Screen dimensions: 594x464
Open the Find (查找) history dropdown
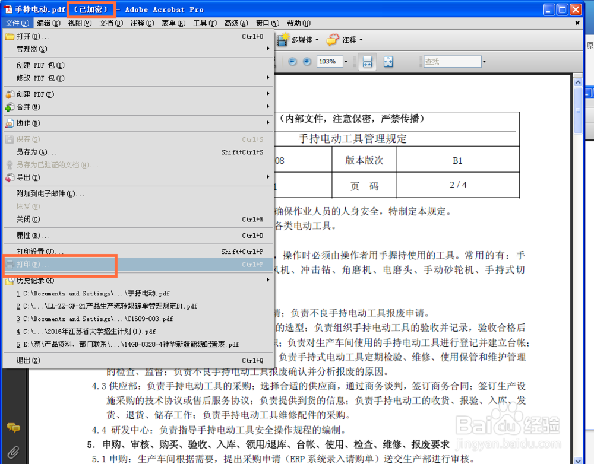(x=485, y=61)
